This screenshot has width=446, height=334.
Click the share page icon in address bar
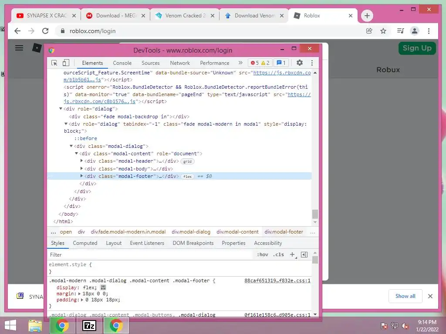tap(369, 31)
